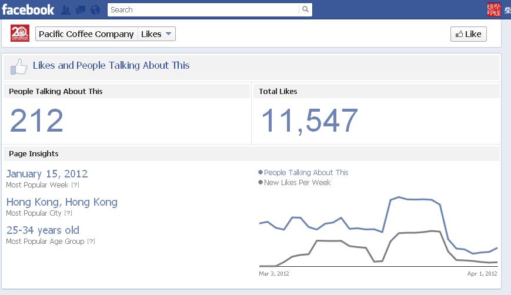Click the blue legend dot
Image resolution: width=511 pixels, height=295 pixels.
[260, 173]
